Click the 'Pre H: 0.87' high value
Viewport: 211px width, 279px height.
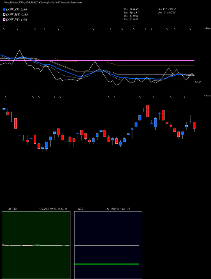click(x=131, y=13)
